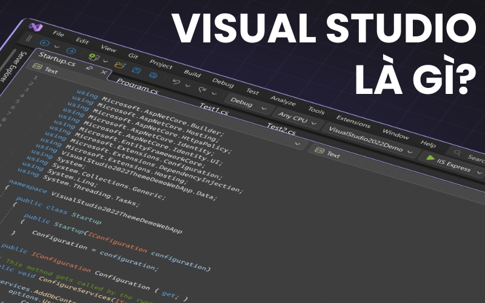The height and width of the screenshot is (303, 485).
Task: Open the Build menu
Action: pos(192,73)
